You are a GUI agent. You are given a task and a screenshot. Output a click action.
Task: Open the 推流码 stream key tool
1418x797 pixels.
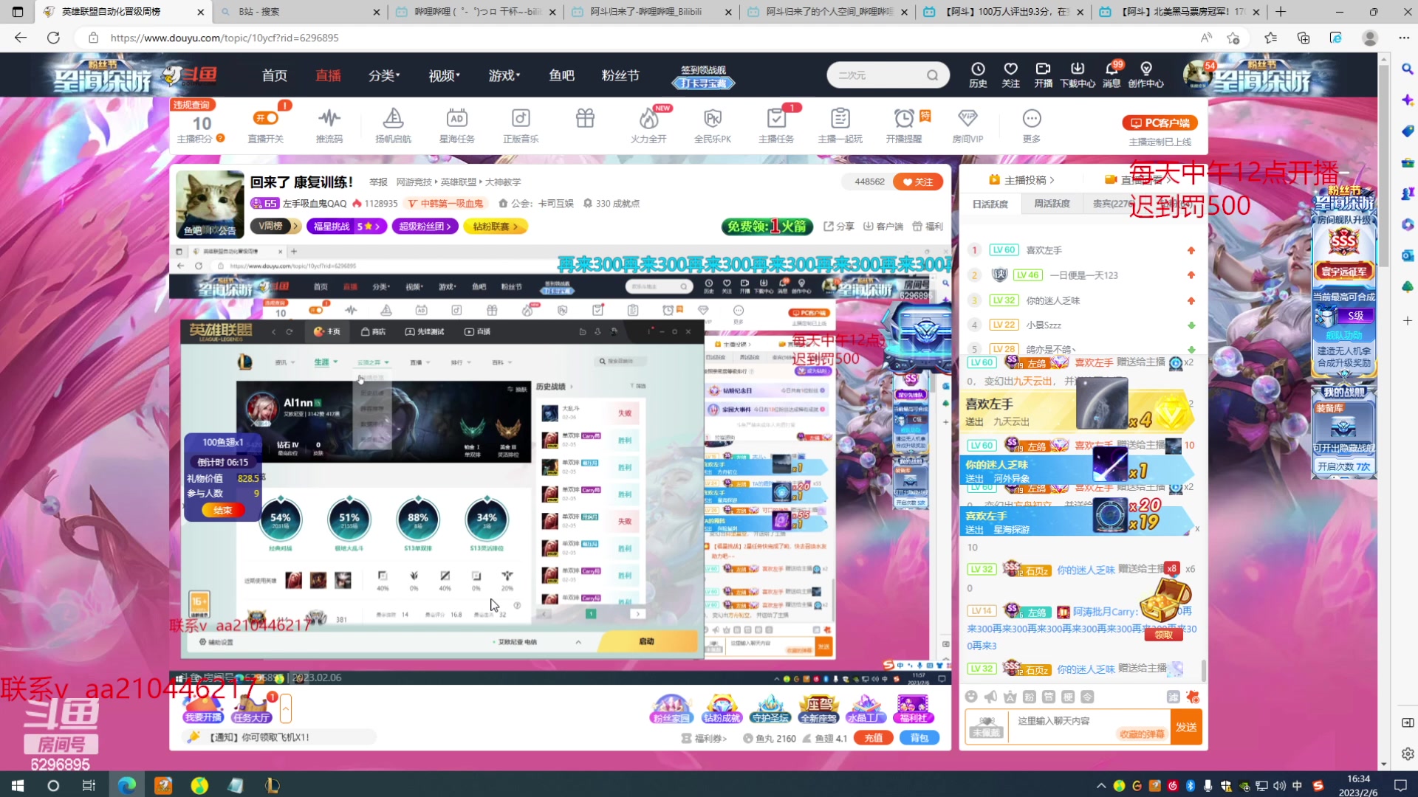[x=329, y=125]
